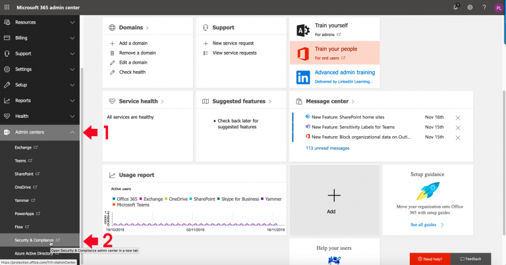Dismiss the SharePoint home sites message
The image size is (506, 265).
(x=458, y=118)
